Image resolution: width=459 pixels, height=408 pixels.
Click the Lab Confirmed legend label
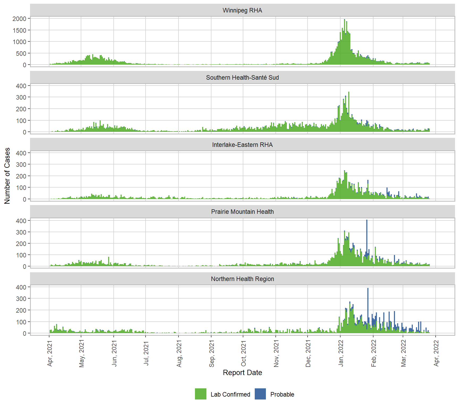click(230, 394)
